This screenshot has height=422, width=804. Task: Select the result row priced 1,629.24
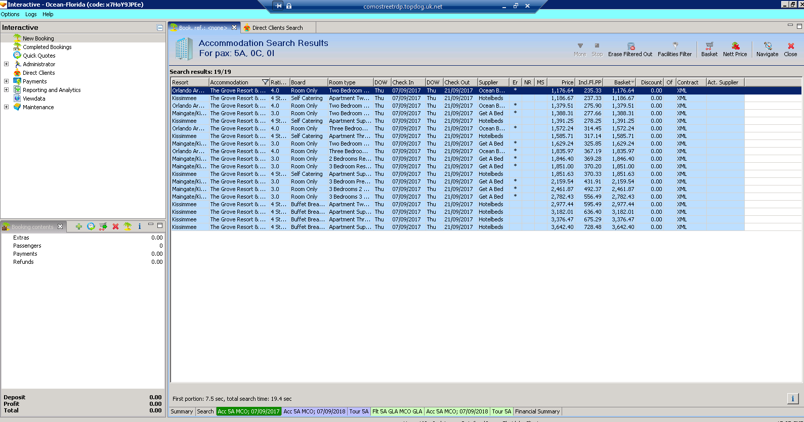[x=458, y=144]
